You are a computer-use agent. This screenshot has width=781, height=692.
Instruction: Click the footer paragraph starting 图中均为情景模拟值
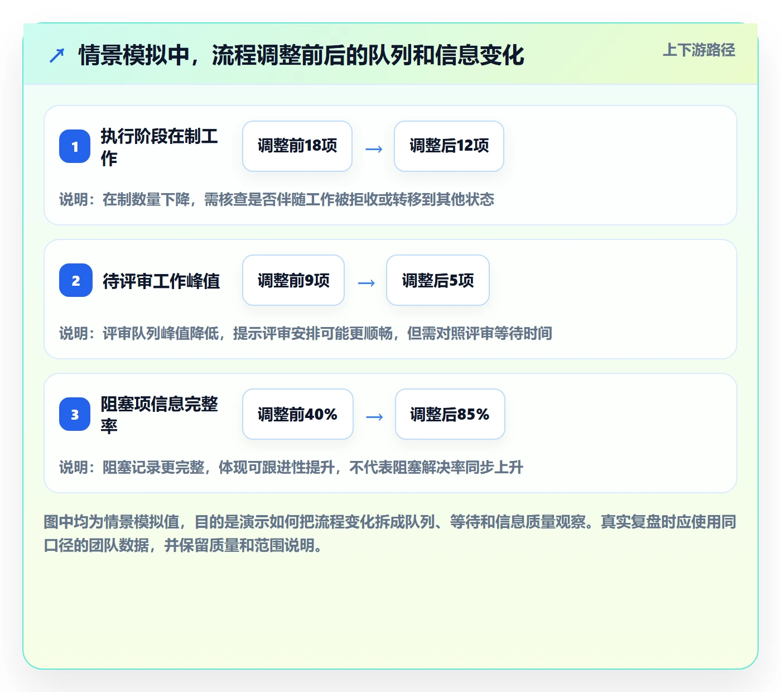pyautogui.click(x=390, y=534)
